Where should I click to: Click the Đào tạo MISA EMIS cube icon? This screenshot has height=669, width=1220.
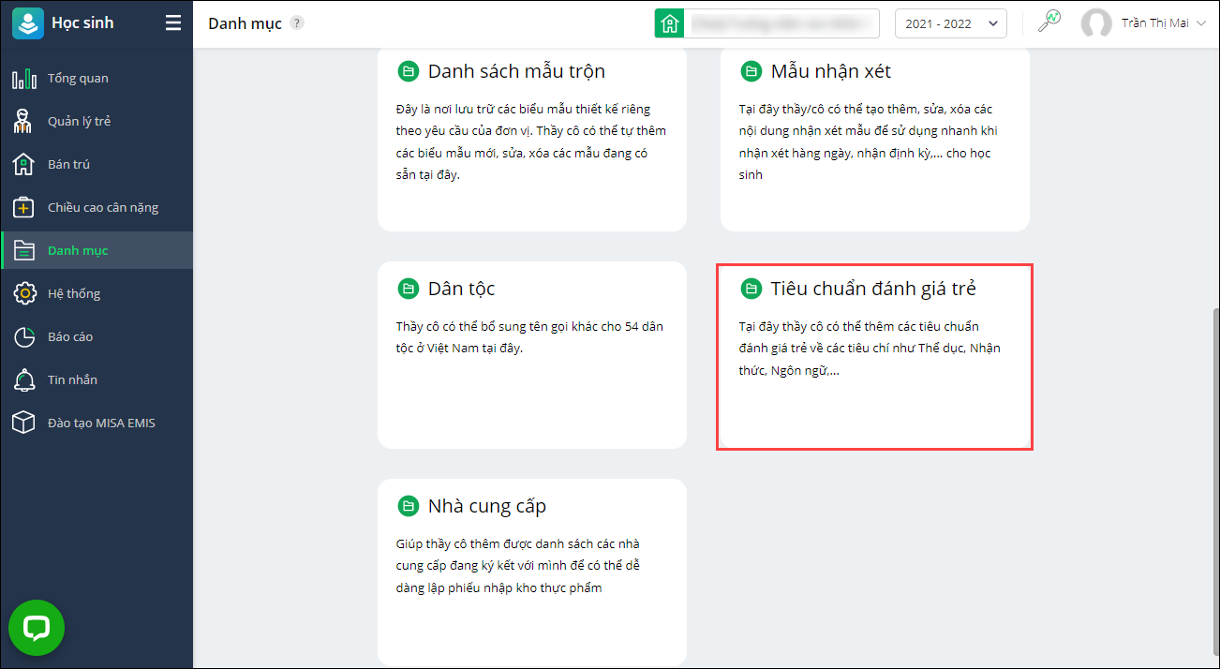point(24,423)
